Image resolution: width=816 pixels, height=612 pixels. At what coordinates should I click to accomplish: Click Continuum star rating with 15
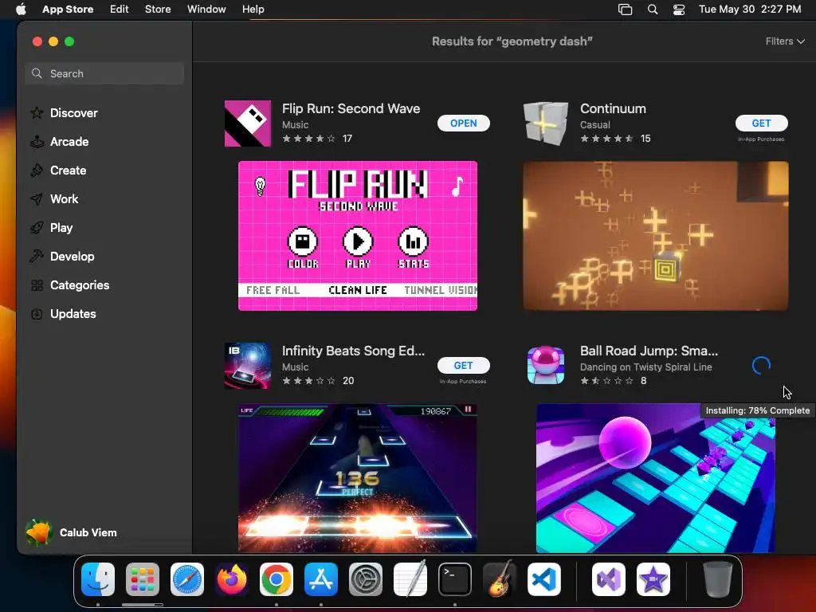coord(615,139)
